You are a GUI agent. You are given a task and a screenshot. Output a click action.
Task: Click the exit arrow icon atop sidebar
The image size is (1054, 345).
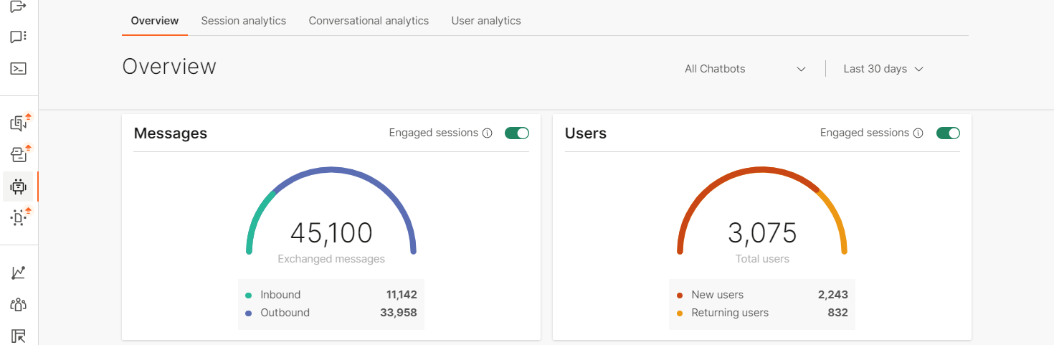[x=19, y=6]
